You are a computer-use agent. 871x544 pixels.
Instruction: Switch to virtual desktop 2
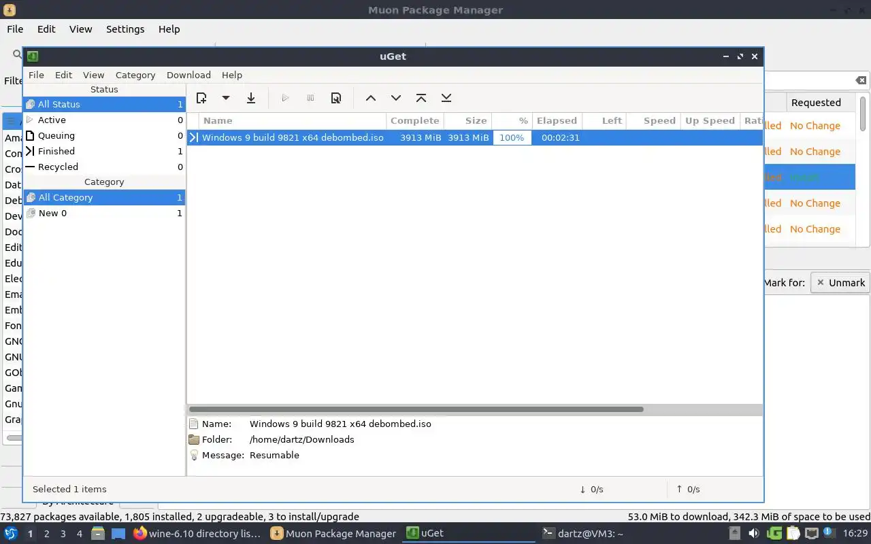coord(46,534)
